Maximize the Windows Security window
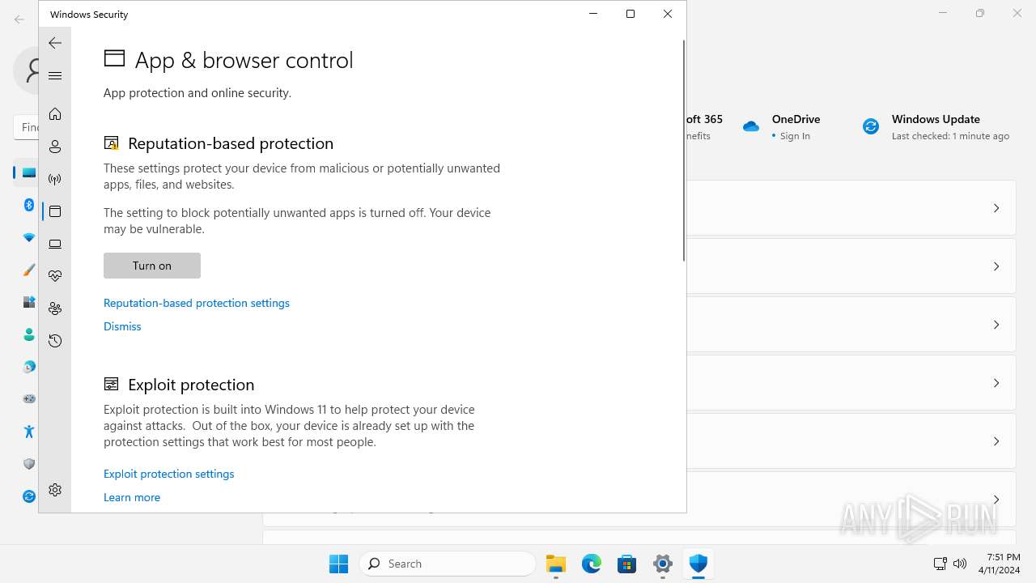 (631, 14)
